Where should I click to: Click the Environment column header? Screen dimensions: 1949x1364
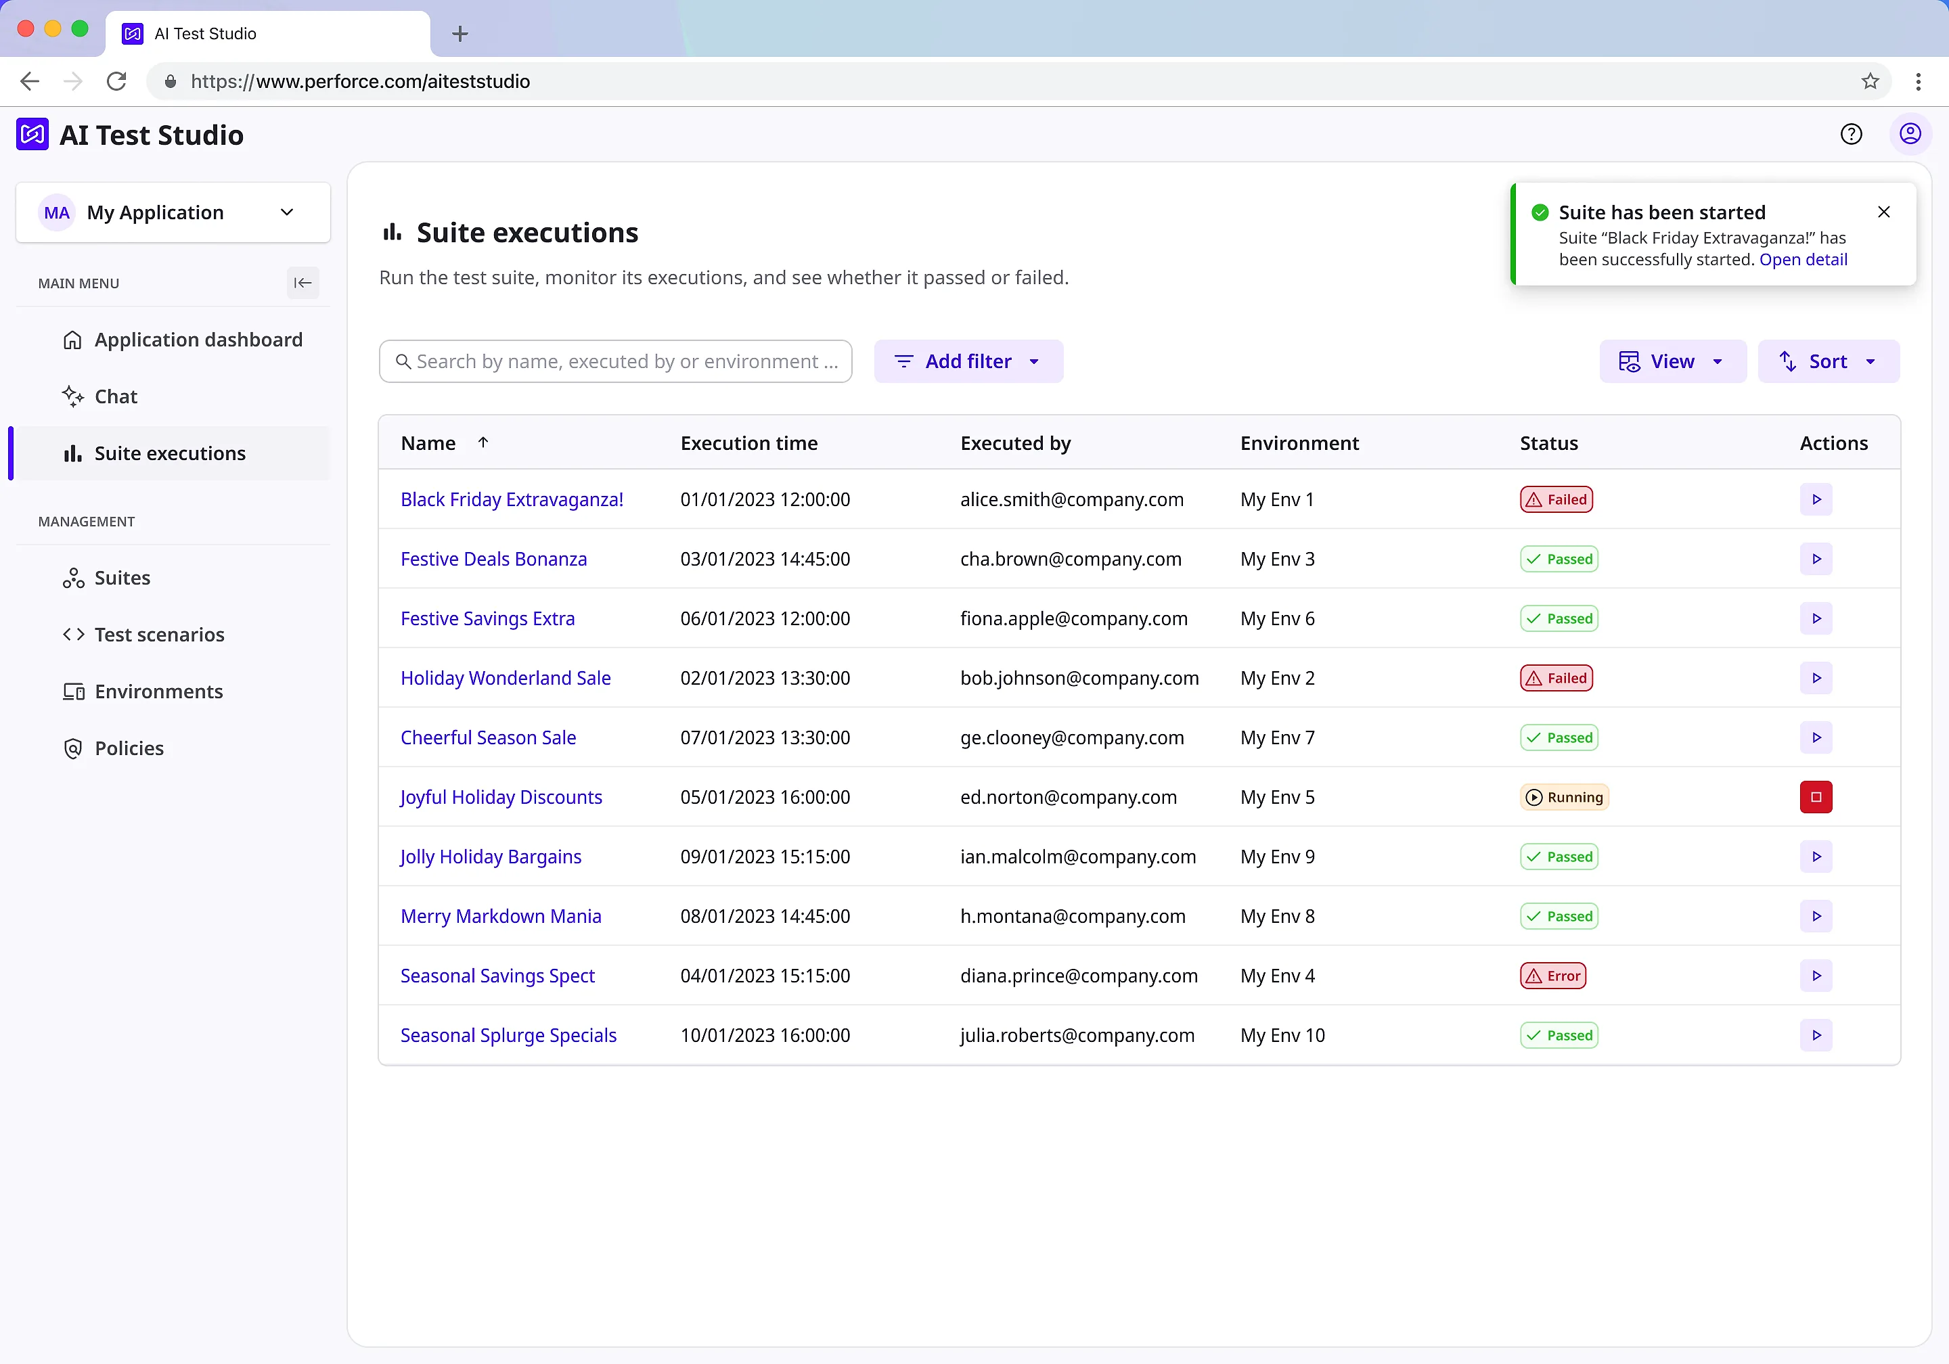(1299, 442)
